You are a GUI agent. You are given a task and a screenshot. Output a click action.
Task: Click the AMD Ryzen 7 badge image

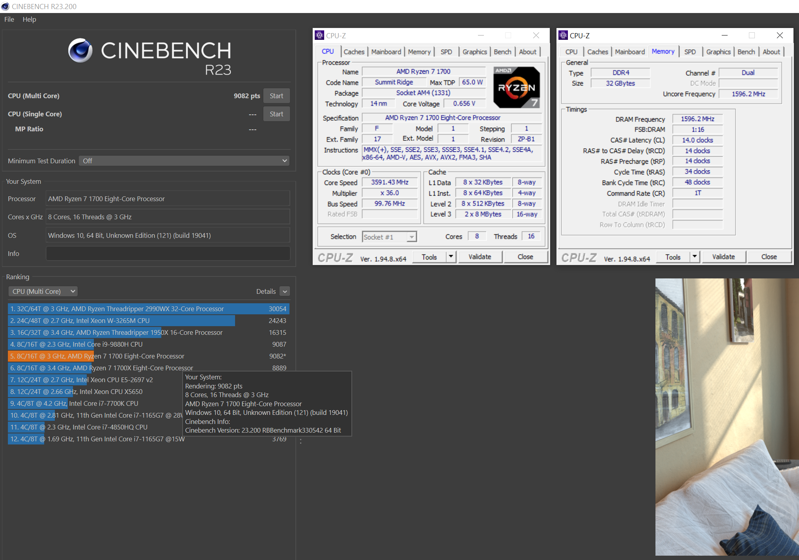click(516, 87)
